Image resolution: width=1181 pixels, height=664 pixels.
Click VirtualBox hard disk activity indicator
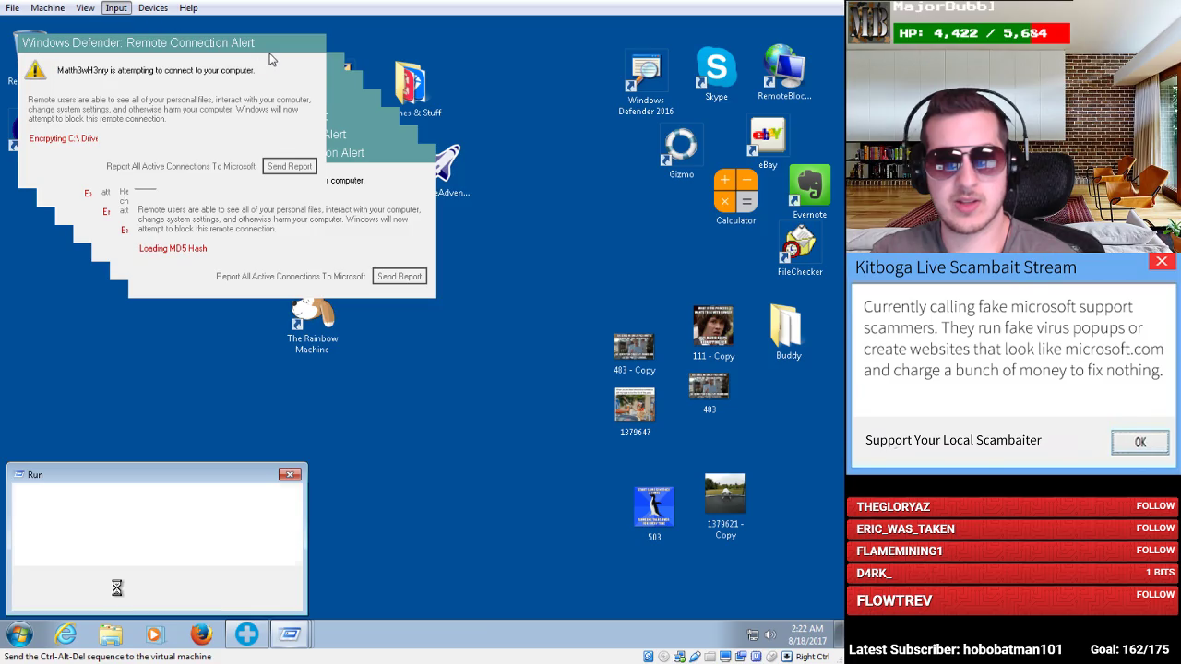649,657
